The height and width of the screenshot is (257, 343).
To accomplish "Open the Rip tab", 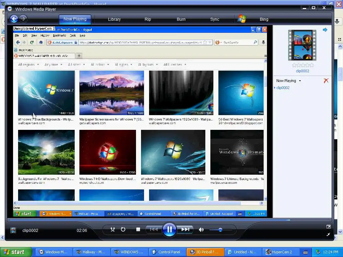I will [148, 19].
